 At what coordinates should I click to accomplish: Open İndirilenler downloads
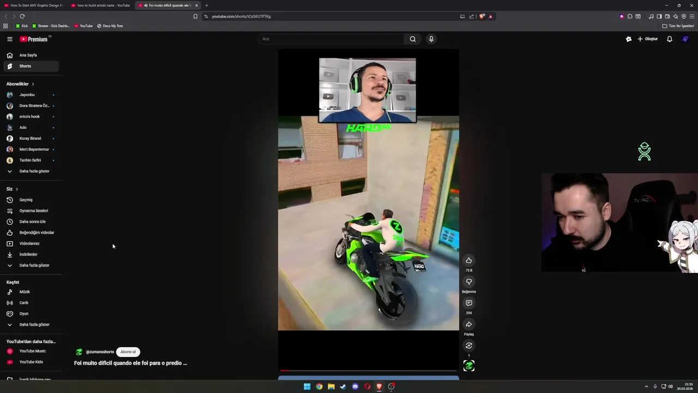click(x=31, y=254)
